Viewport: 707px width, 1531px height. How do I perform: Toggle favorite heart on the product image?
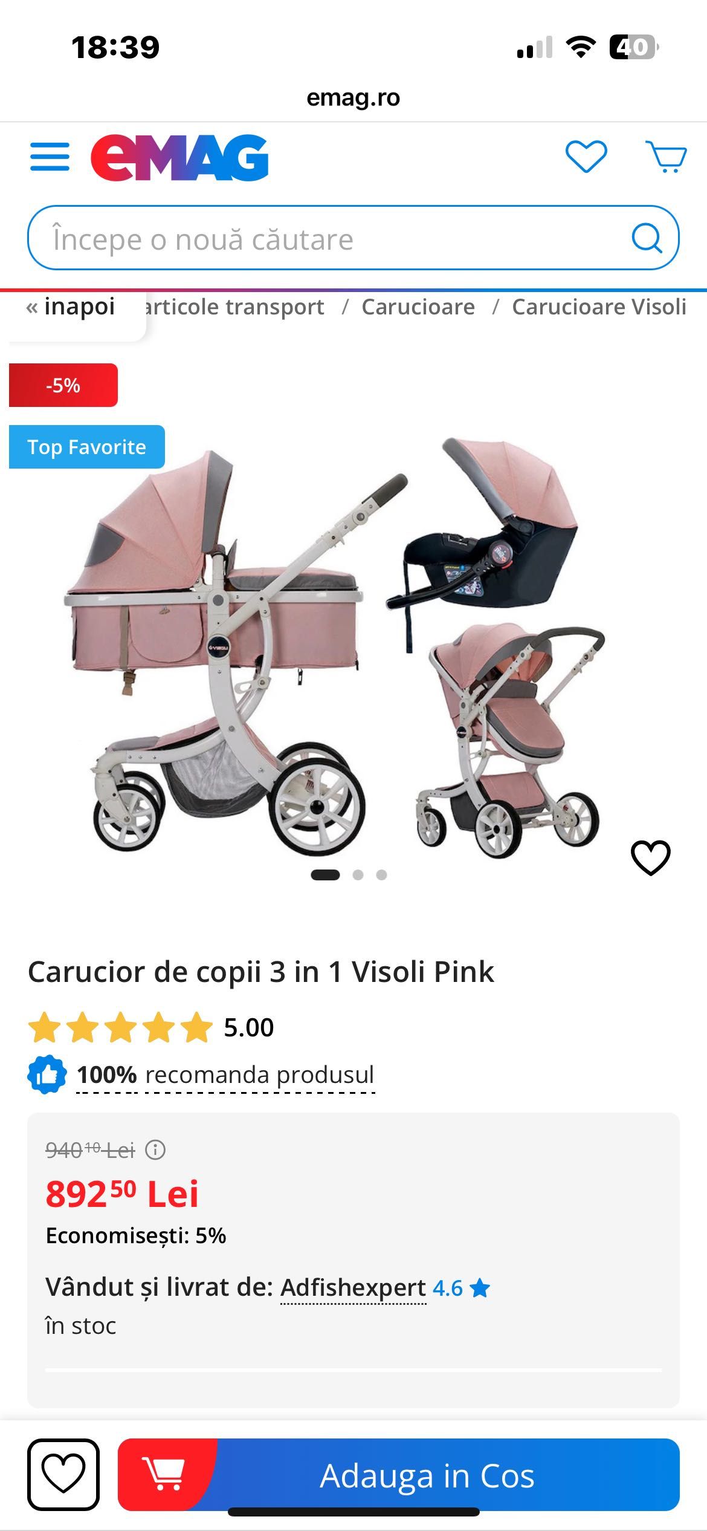point(651,857)
